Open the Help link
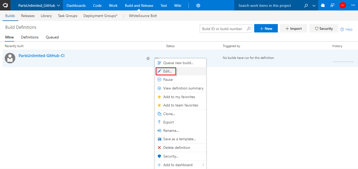The image size is (358, 169). (x=346, y=29)
